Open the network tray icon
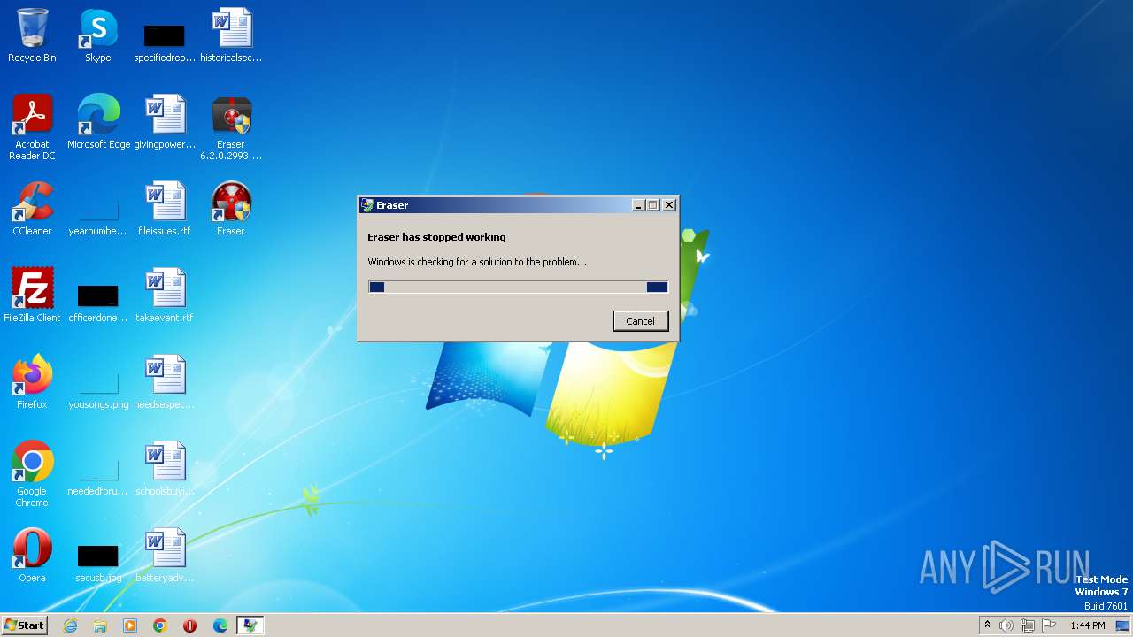This screenshot has width=1133, height=637. tap(1028, 625)
